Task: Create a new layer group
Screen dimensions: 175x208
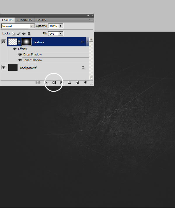Action: [69, 83]
